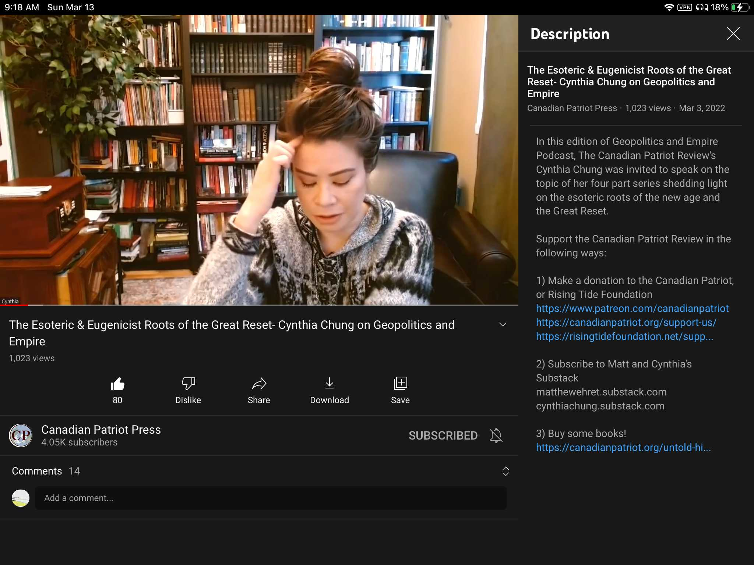Toggle the notification bell for channel
The width and height of the screenshot is (754, 565).
tap(496, 436)
